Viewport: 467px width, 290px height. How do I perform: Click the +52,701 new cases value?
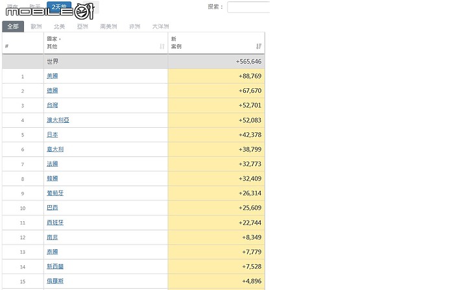[250, 105]
